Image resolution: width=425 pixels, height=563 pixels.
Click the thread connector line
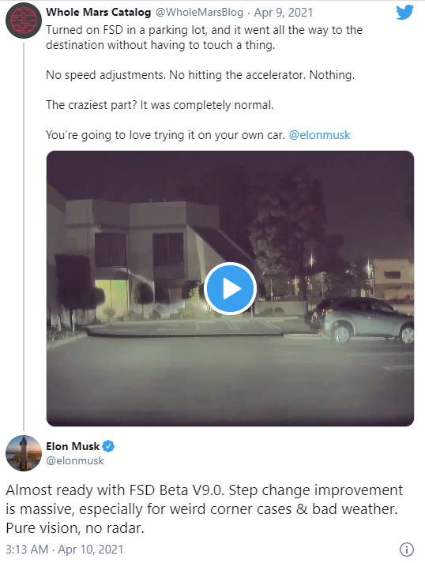click(x=24, y=237)
